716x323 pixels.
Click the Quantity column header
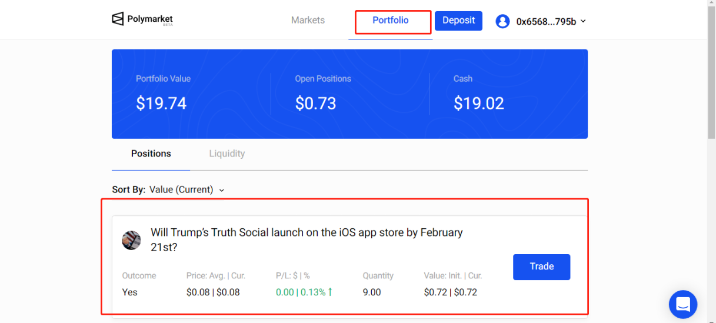(378, 275)
